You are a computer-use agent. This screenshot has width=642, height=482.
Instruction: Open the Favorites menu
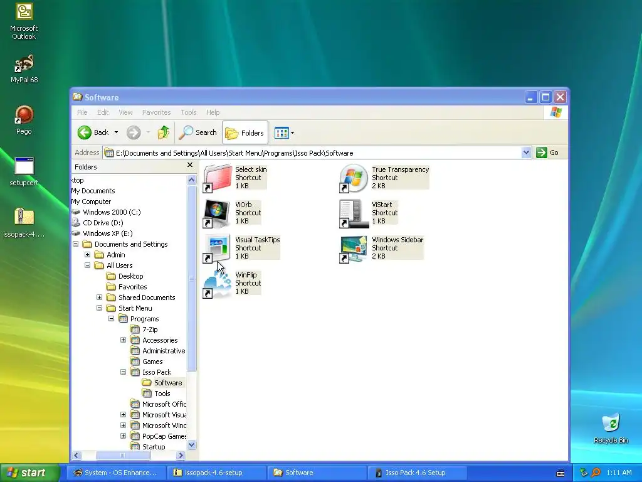click(156, 112)
